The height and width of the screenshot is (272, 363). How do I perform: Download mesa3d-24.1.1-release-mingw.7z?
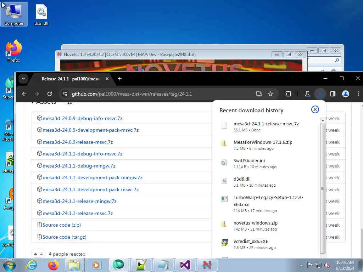tap(79, 201)
